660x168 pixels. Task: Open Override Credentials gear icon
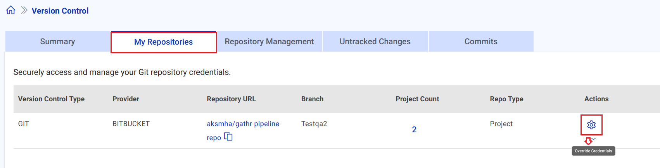(x=591, y=125)
